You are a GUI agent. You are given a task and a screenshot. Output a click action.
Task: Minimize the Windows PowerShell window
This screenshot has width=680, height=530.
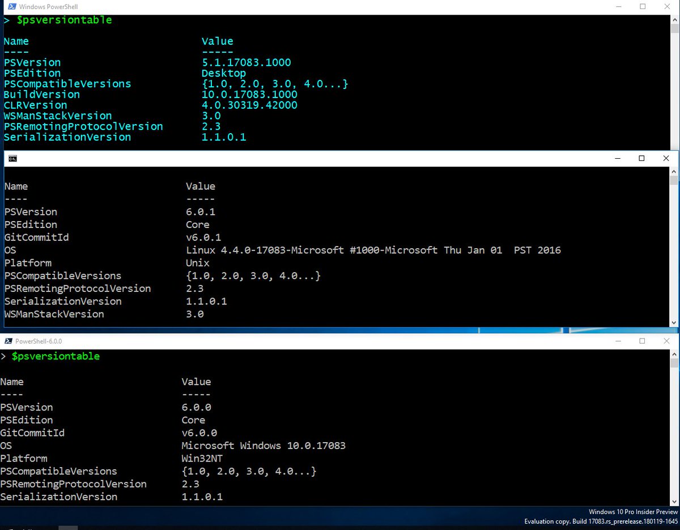pos(618,7)
